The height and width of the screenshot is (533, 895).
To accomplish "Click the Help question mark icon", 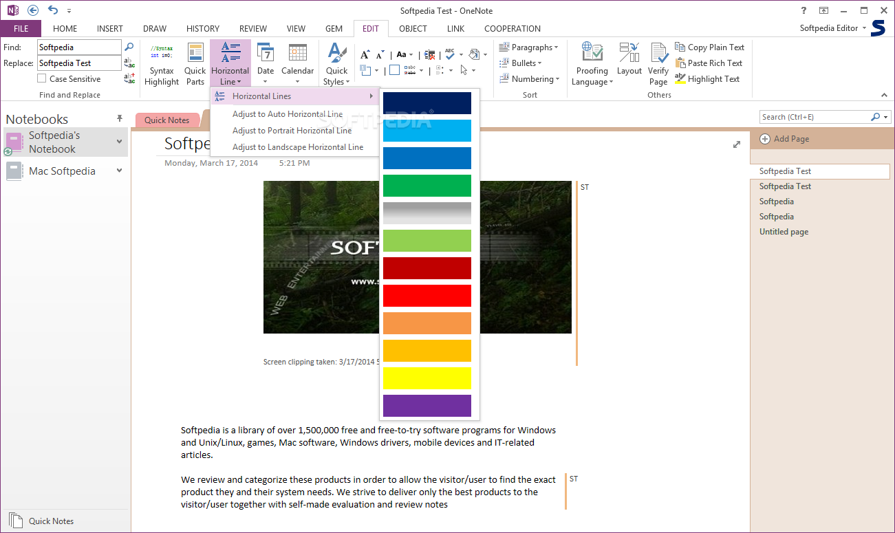I will pyautogui.click(x=804, y=10).
